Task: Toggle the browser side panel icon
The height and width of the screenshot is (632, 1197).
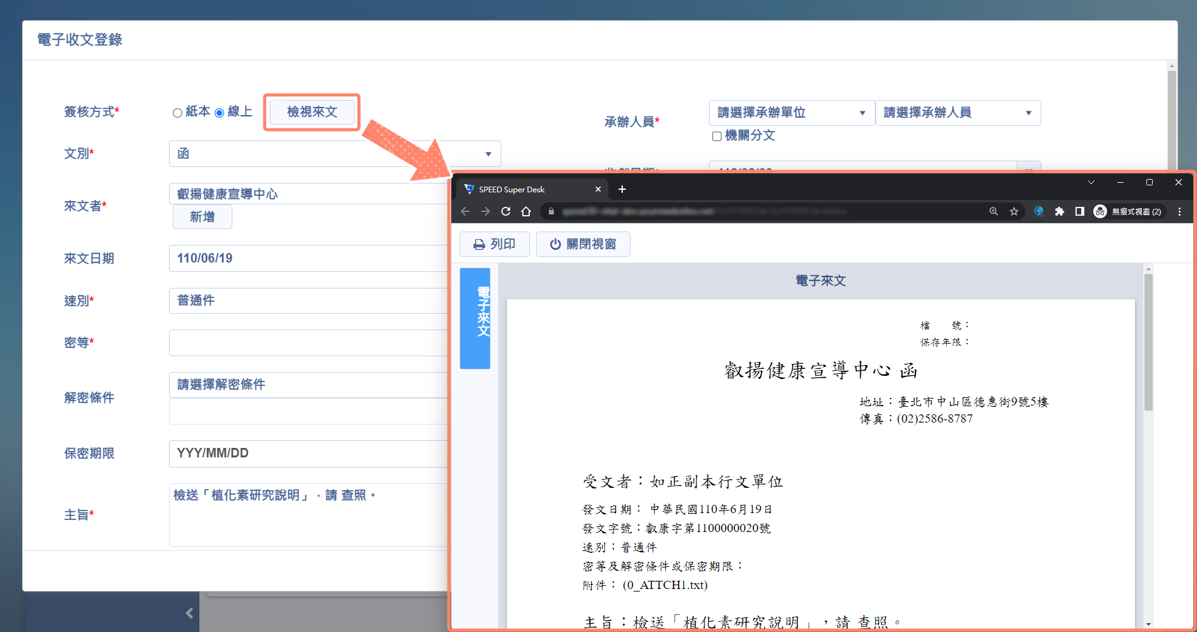Action: [x=1080, y=211]
